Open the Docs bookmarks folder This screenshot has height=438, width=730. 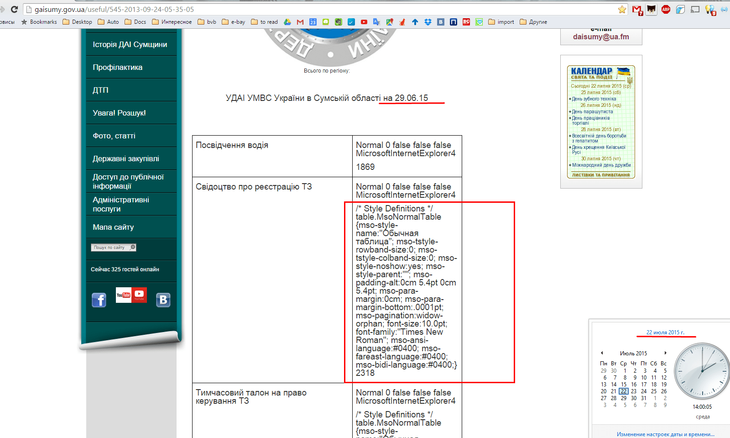(136, 22)
